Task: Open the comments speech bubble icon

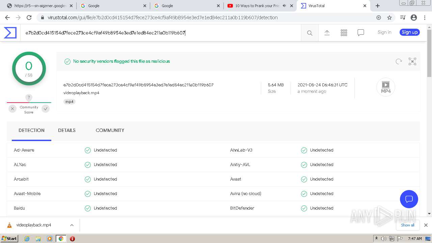Action: click(360, 33)
